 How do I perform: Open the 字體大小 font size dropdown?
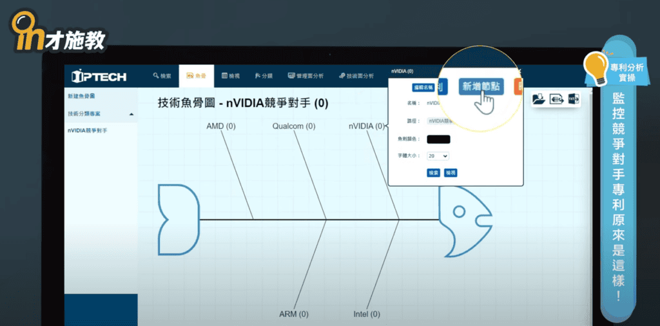tap(438, 156)
